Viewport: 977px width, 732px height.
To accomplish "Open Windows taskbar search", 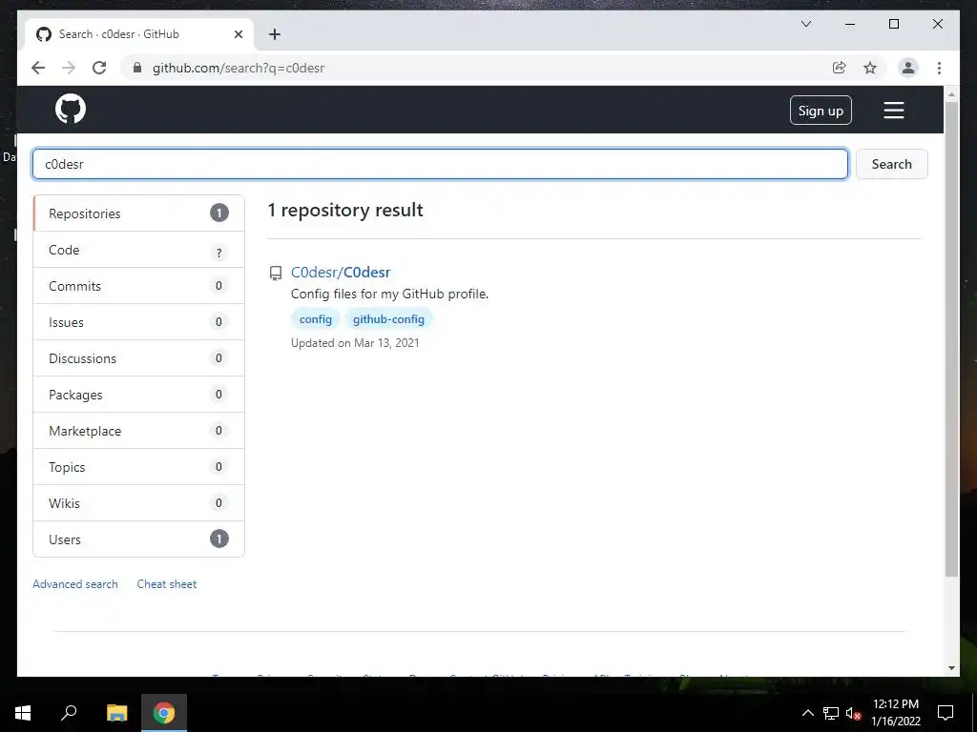I will tap(69, 713).
